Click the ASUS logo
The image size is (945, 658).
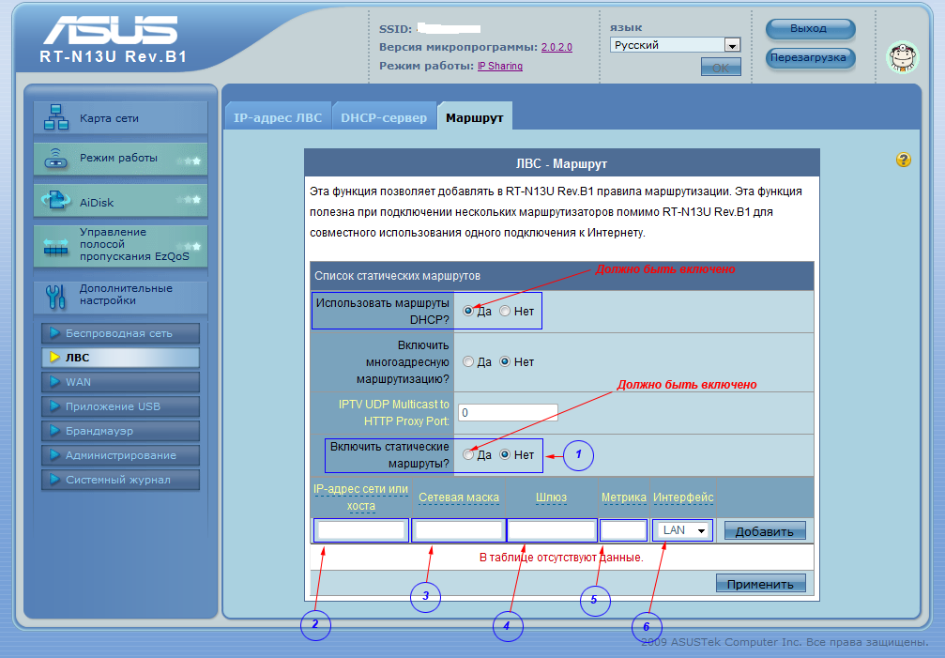click(x=111, y=29)
